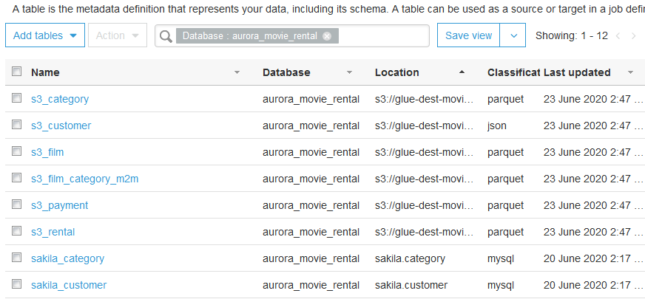Screen dimensions: 645x299
Task: Click the Save view button
Action: click(468, 35)
